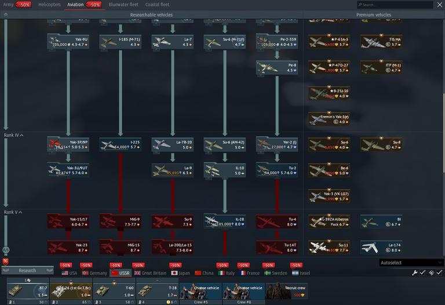Select the premium P-63A-5 card

[x=329, y=42]
